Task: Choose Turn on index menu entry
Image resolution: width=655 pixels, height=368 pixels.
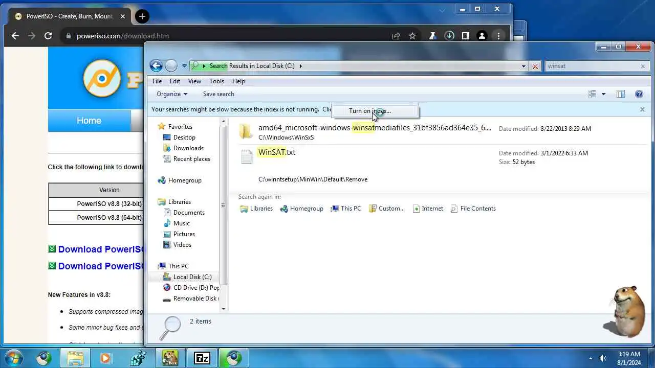Action: point(375,111)
